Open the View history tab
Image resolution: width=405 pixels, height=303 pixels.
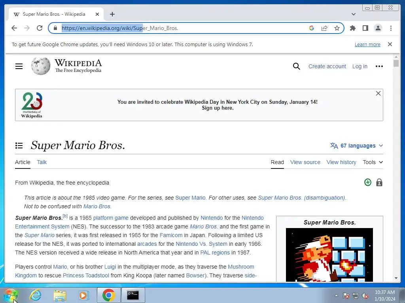tap(341, 162)
